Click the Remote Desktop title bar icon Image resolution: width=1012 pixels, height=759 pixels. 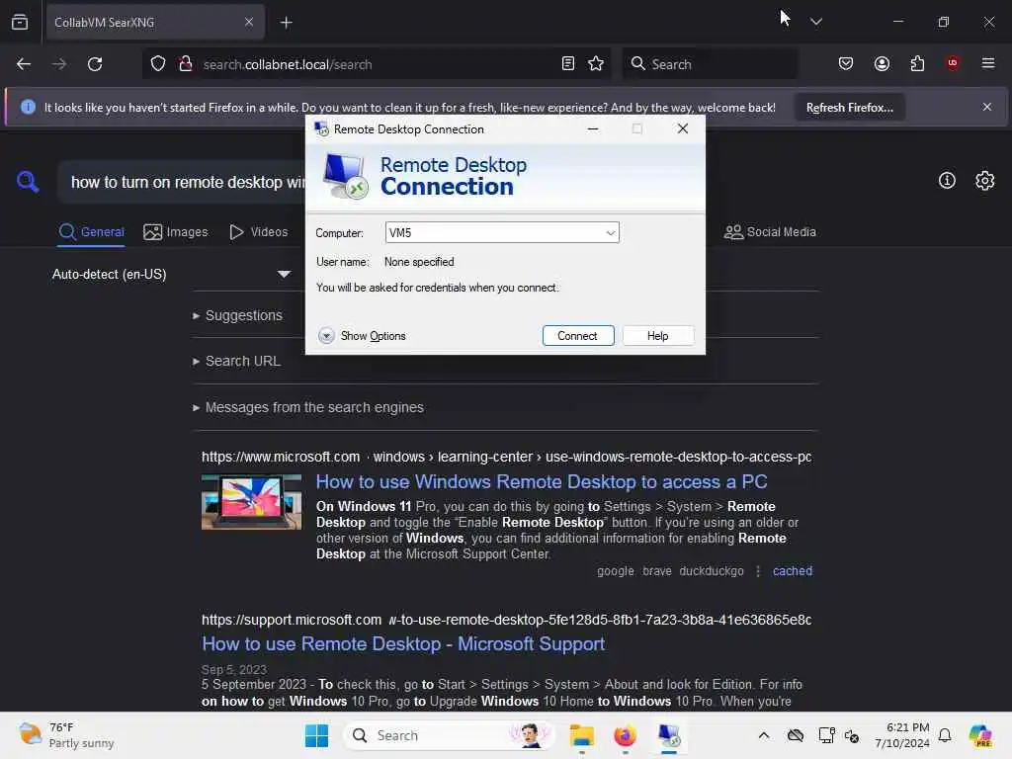click(321, 129)
